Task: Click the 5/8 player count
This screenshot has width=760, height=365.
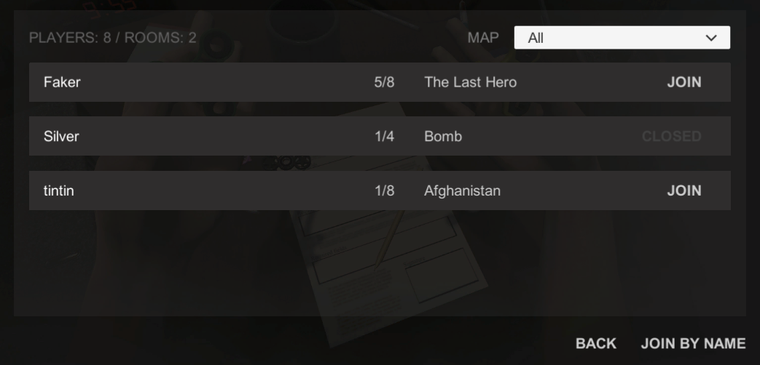Action: click(x=384, y=82)
